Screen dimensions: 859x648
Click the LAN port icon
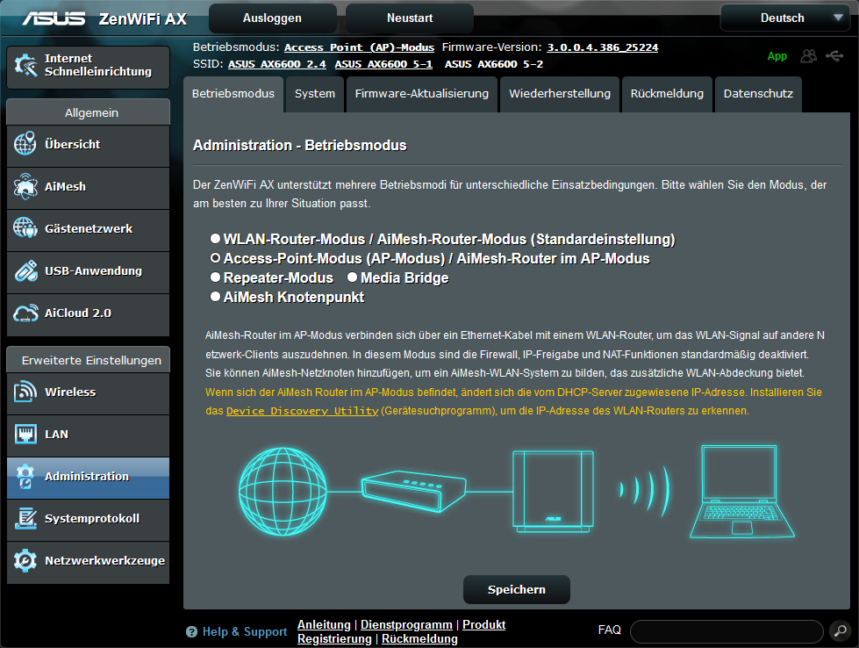coord(25,434)
